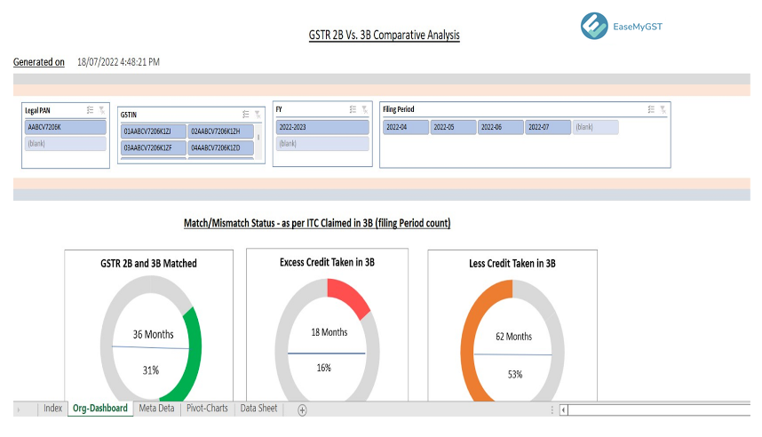Clear the GSTIN slicer filter
The width and height of the screenshot is (762, 437).
coord(257,115)
